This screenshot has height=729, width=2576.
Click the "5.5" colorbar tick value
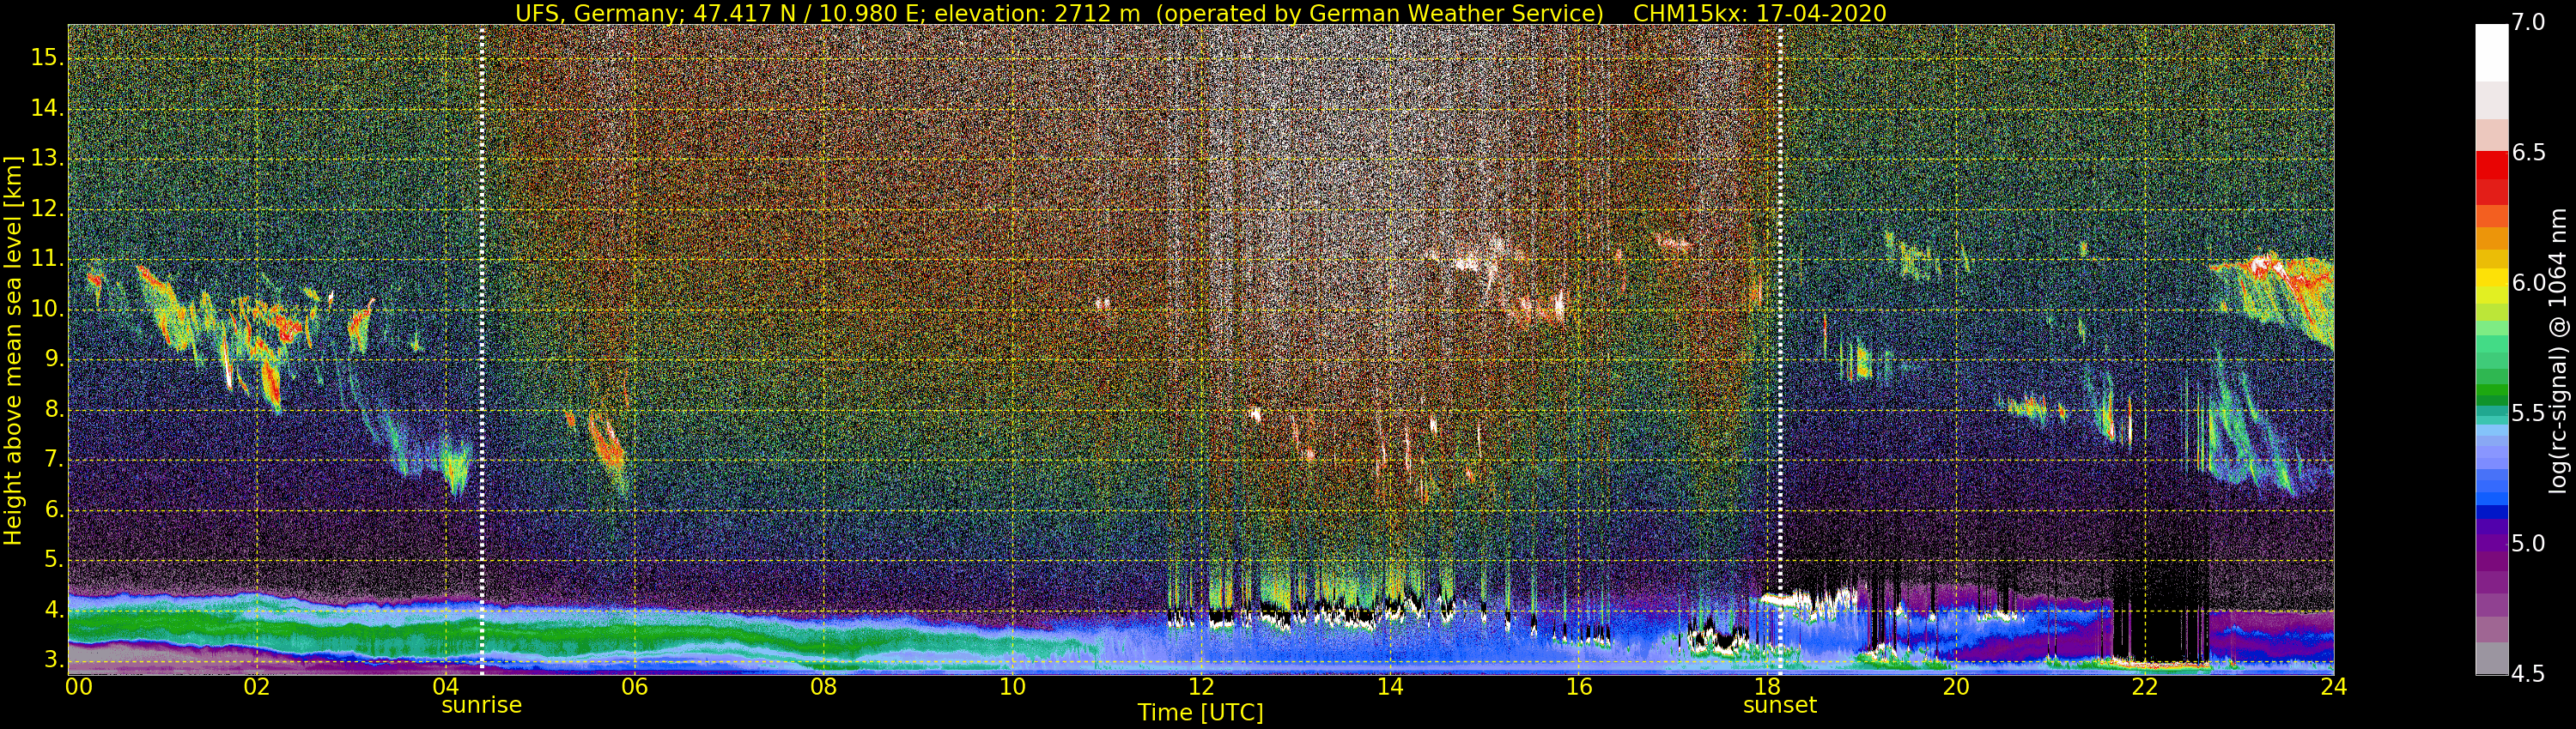point(2529,413)
